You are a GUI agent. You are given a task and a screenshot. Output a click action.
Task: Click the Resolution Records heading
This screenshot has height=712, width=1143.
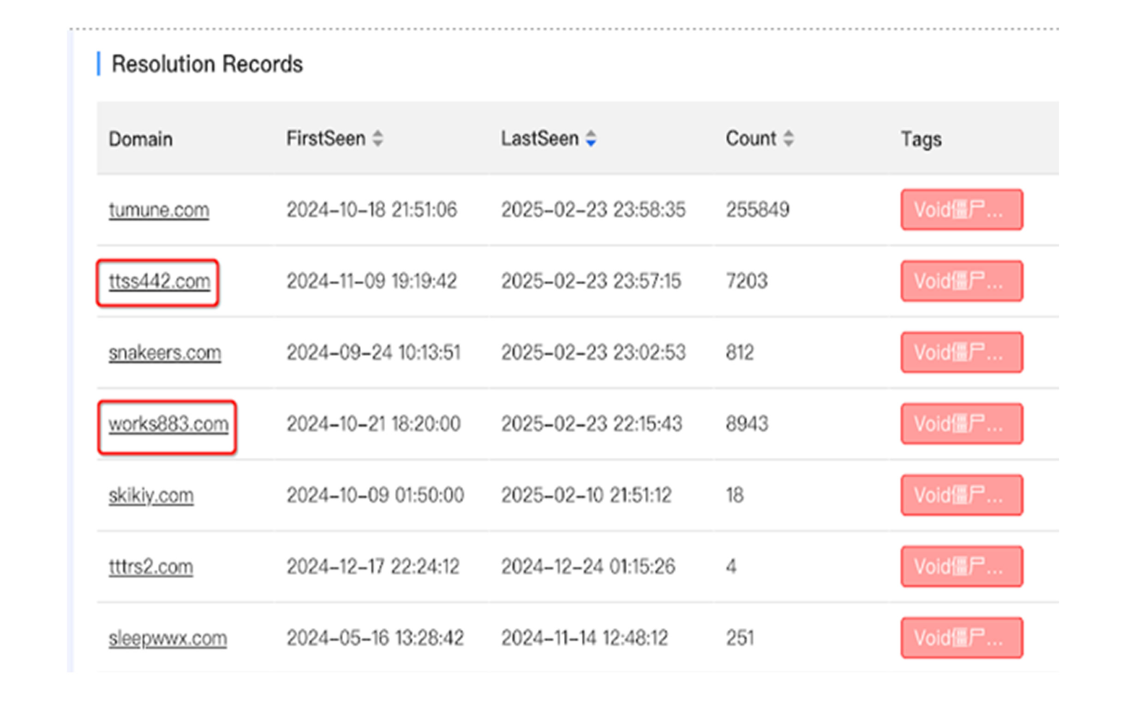pyautogui.click(x=207, y=64)
